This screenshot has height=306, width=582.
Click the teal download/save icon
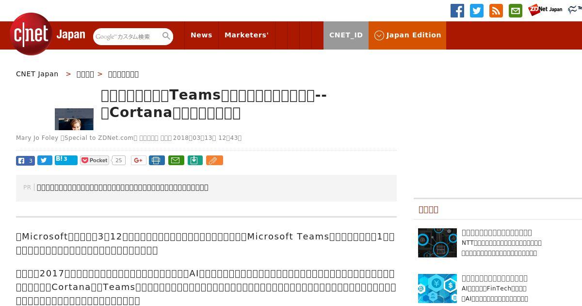pyautogui.click(x=195, y=160)
